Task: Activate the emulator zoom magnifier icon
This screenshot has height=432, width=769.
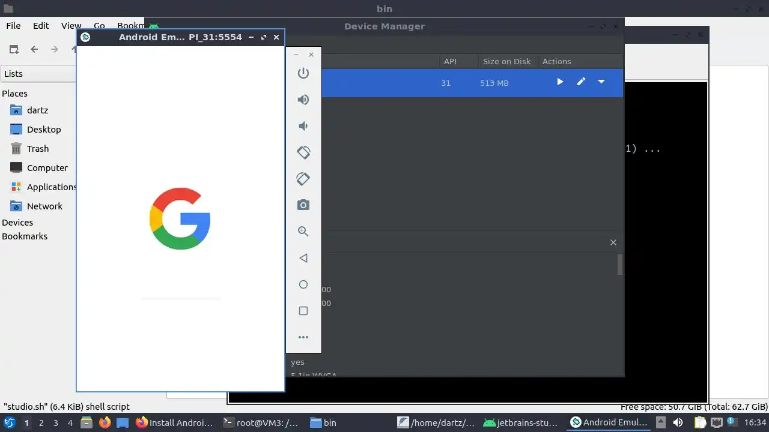Action: (303, 232)
